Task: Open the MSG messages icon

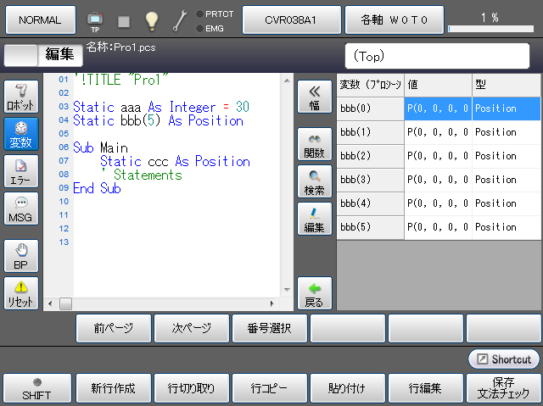Action: pos(21,209)
